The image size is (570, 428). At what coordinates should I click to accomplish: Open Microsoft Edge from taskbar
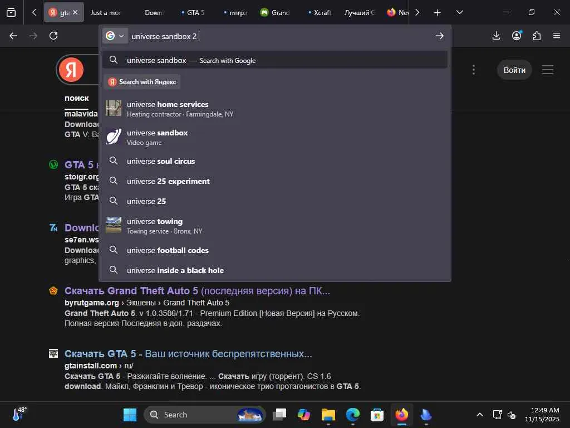pyautogui.click(x=352, y=415)
